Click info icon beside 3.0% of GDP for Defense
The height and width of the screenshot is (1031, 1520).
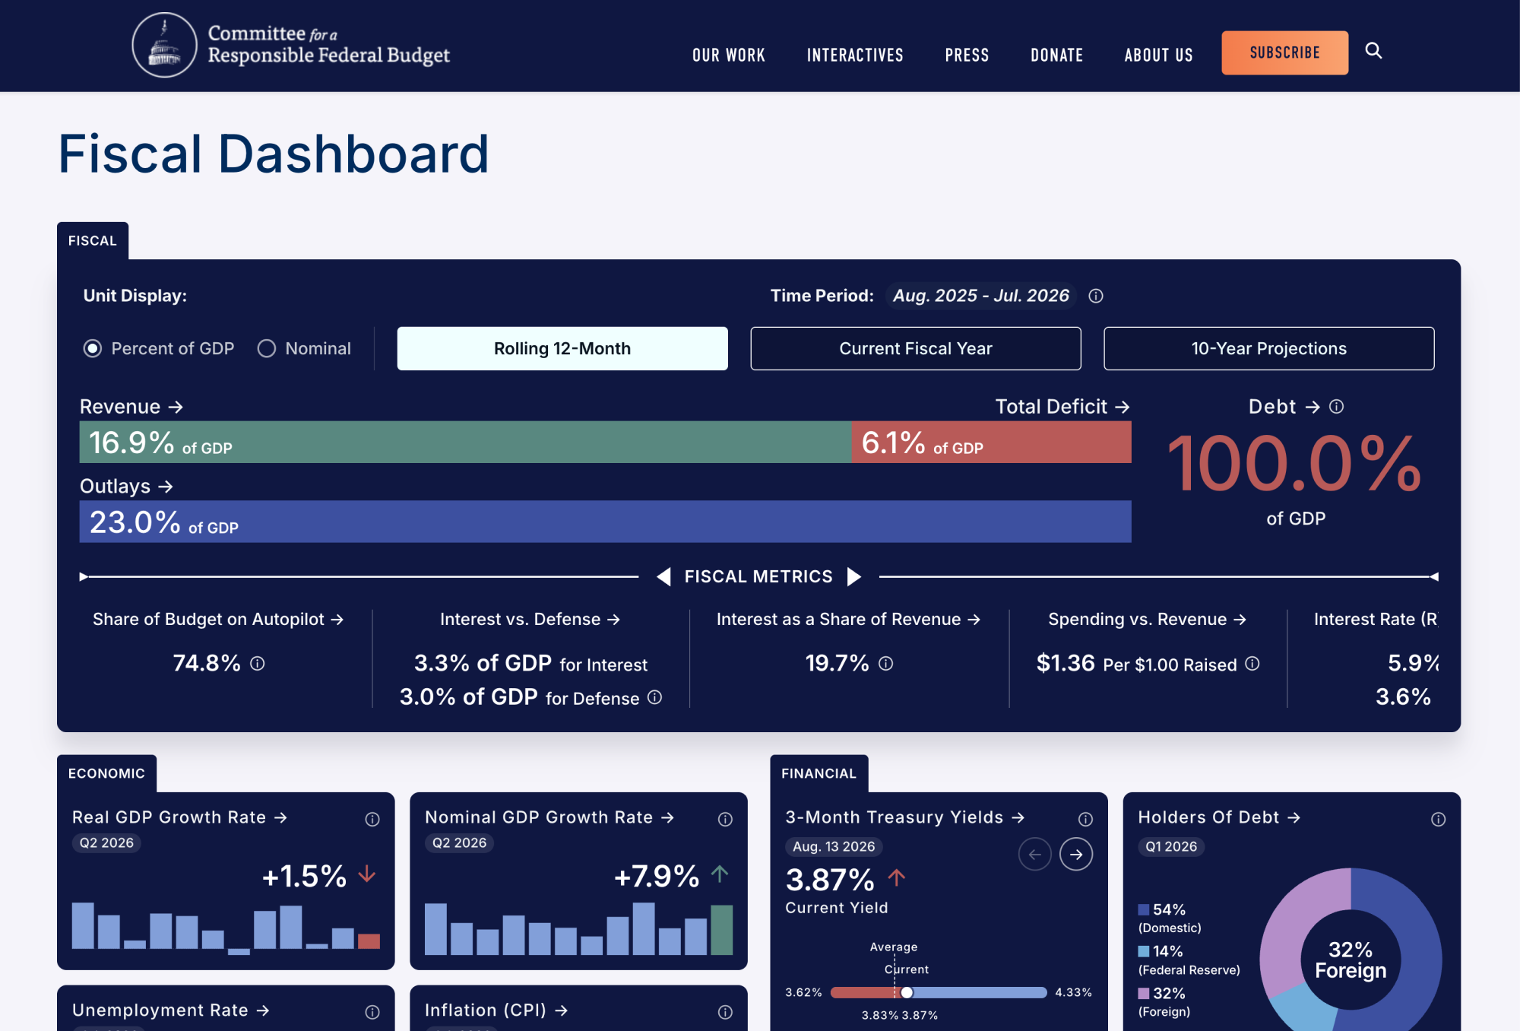pos(655,697)
